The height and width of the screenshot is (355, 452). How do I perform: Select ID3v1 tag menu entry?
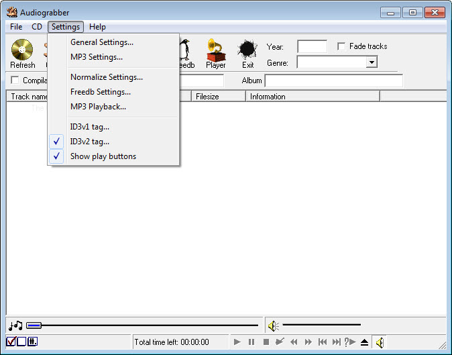click(113, 127)
